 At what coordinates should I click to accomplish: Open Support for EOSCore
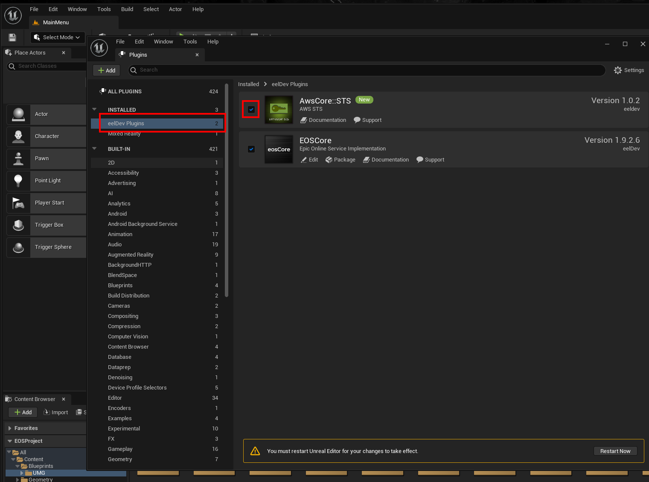tap(430, 160)
